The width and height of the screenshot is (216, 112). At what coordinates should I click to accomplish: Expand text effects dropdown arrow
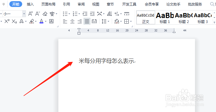26,22
